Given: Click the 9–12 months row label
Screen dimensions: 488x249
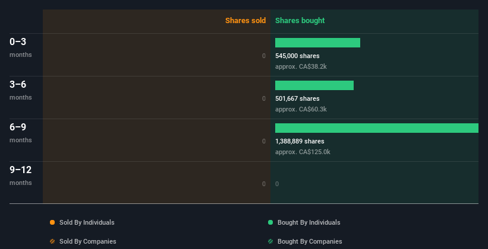Looking at the screenshot, I should click(21, 175).
